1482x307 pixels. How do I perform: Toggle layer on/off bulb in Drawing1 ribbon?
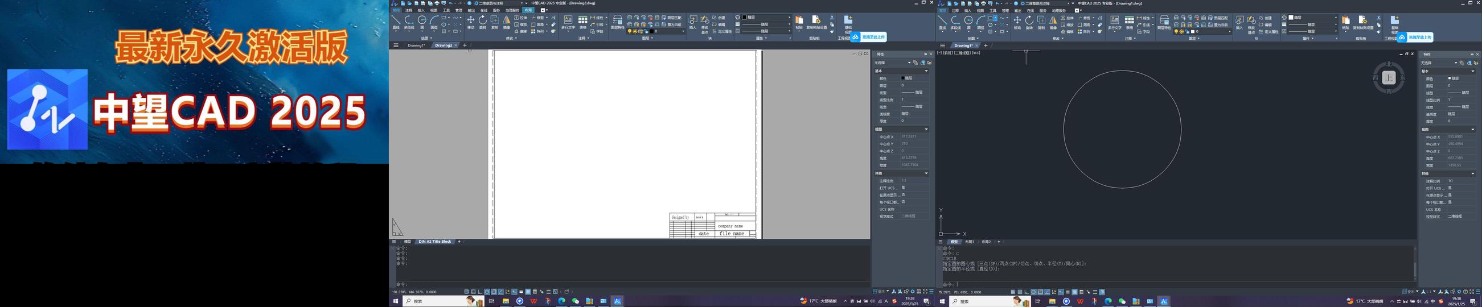click(1176, 32)
